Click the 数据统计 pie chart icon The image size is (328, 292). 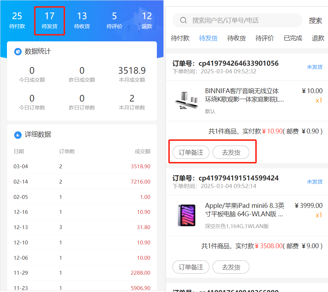18,52
